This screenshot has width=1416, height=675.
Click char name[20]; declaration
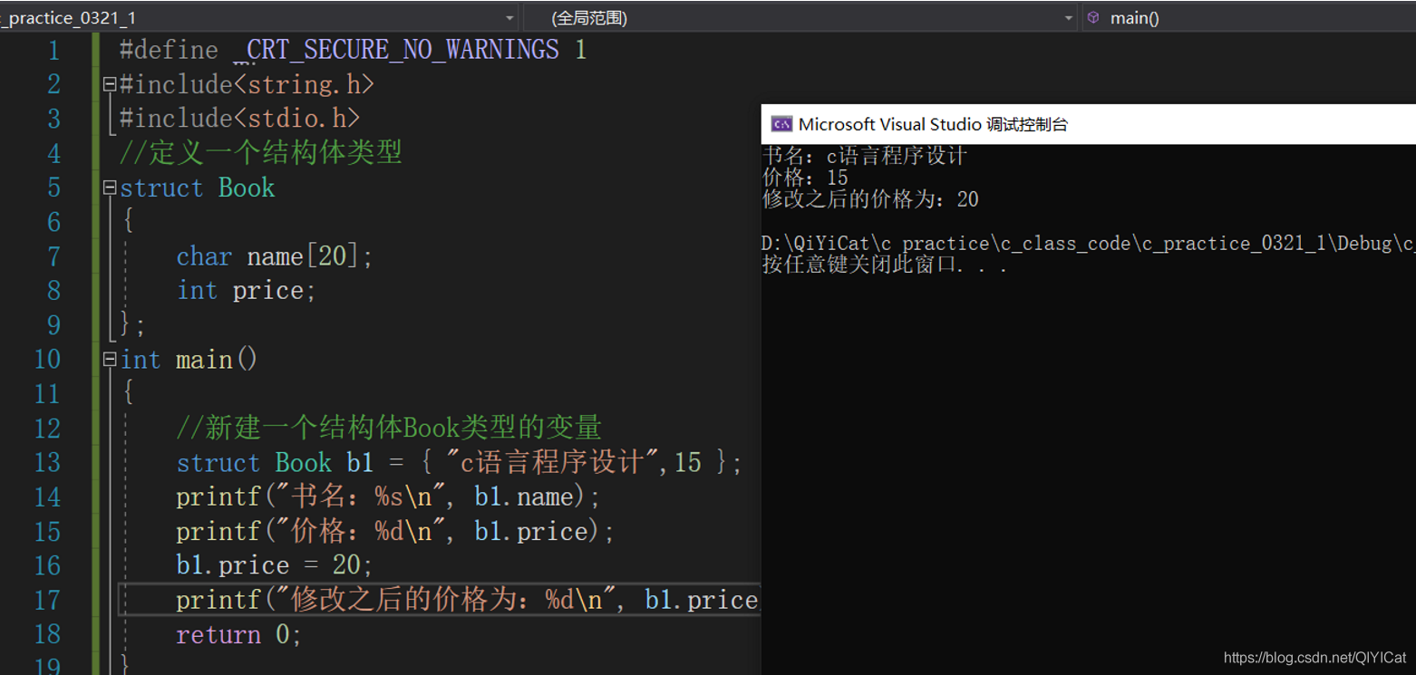(x=275, y=256)
